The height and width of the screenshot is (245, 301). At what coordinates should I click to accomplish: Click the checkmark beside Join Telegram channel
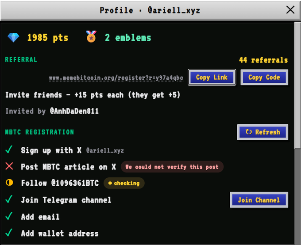[9, 199]
